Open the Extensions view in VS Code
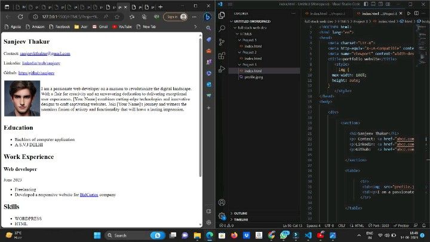 (x=222, y=56)
